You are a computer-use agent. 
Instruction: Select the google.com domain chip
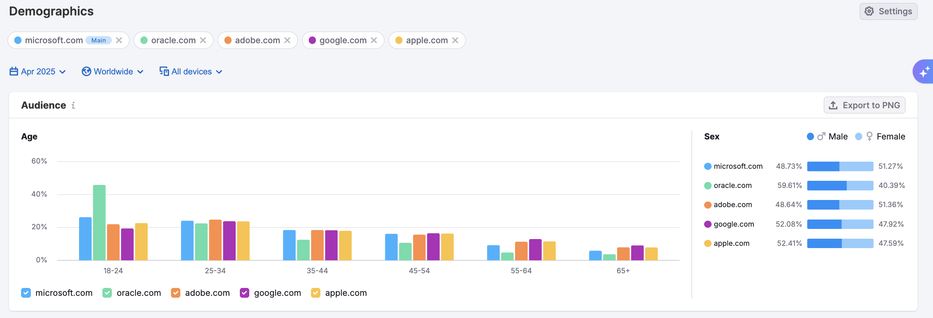click(x=343, y=40)
